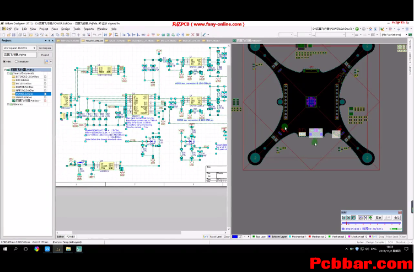Close the Projects panel

pyautogui.click(x=52, y=41)
